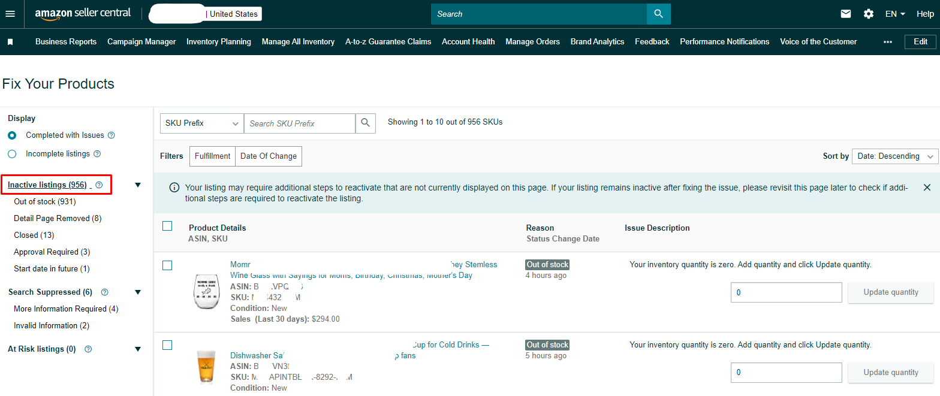Click the Search Suppressed (6) heading

(x=50, y=292)
